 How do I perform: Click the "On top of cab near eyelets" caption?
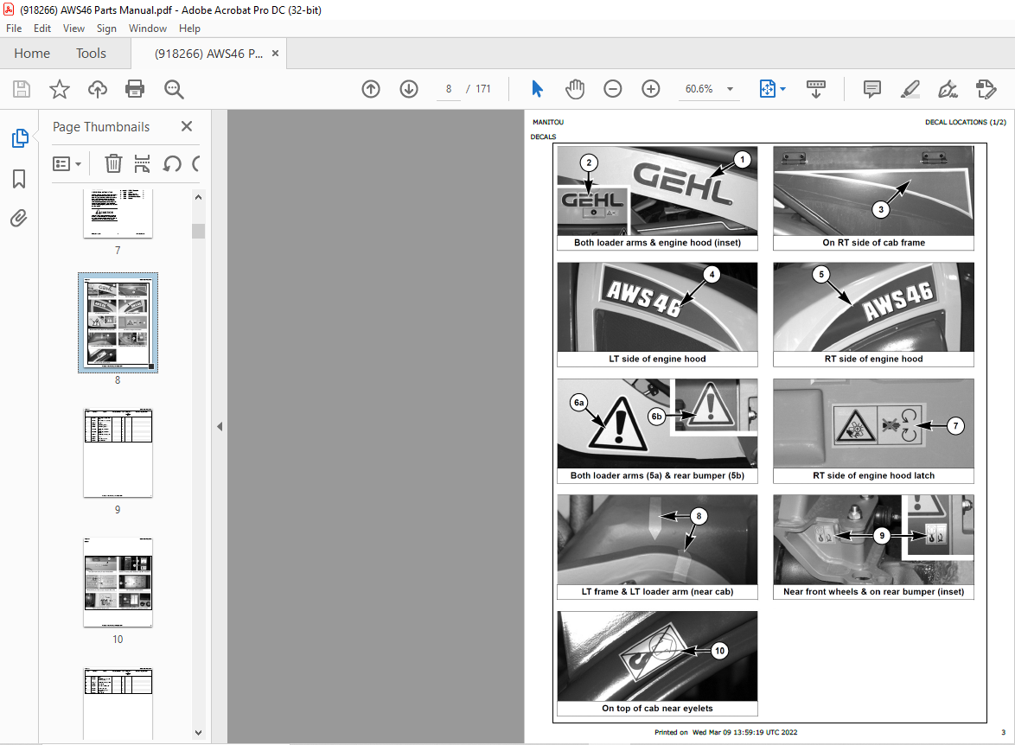coord(657,708)
